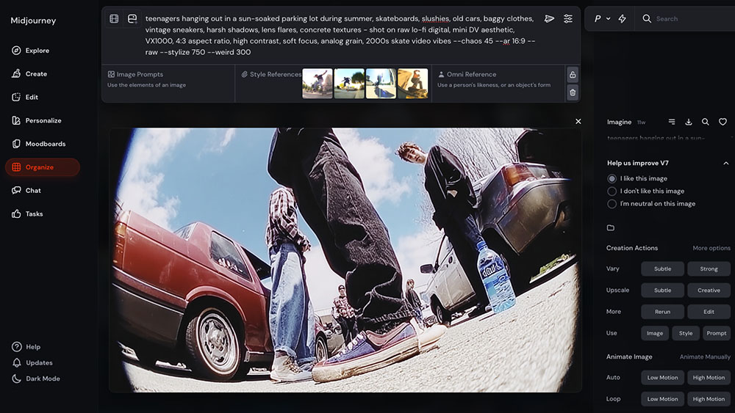The image size is (735, 413).
Task: Expand "More options" in Creation Actions
Action: pos(711,249)
